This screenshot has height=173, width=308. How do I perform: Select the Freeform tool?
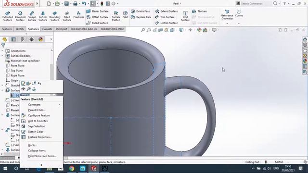pos(78,15)
